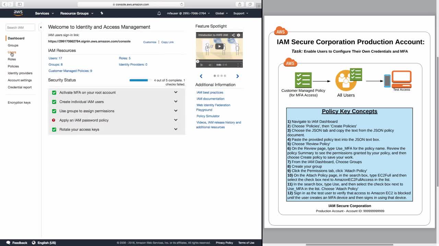Open Encryption keys in sidebar

19,102
